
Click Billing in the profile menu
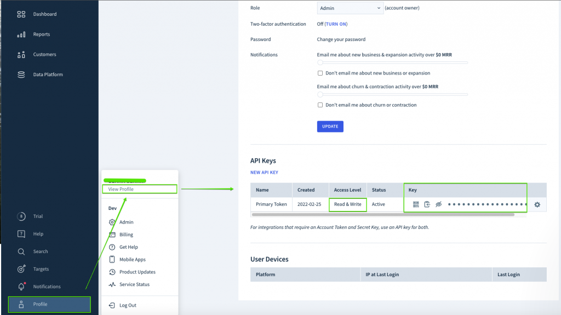coord(126,234)
